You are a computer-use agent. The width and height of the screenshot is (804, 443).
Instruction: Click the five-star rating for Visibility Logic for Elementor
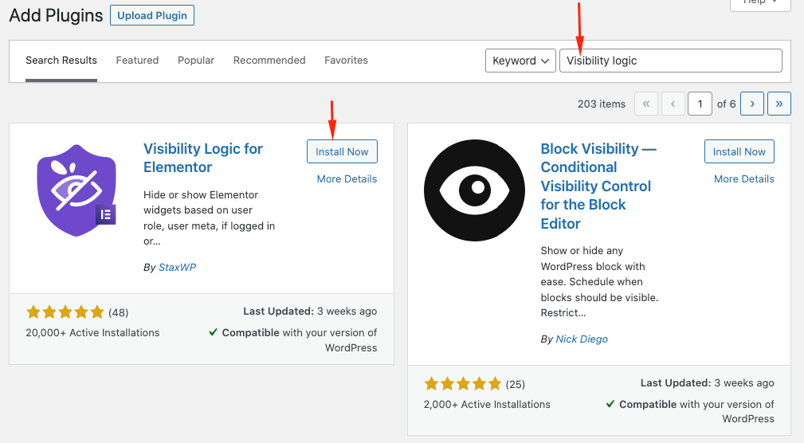pos(65,312)
